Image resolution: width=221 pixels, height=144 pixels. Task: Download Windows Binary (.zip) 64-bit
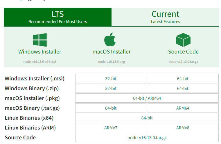click(x=183, y=88)
